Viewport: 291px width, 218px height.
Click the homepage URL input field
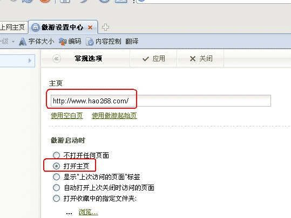coord(161,101)
